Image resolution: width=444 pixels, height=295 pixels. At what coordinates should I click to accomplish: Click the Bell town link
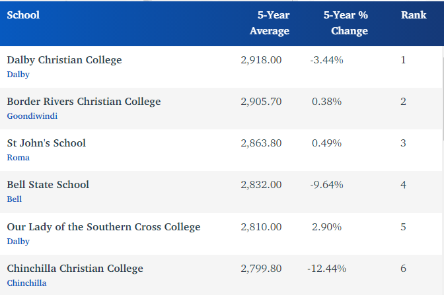[15, 199]
